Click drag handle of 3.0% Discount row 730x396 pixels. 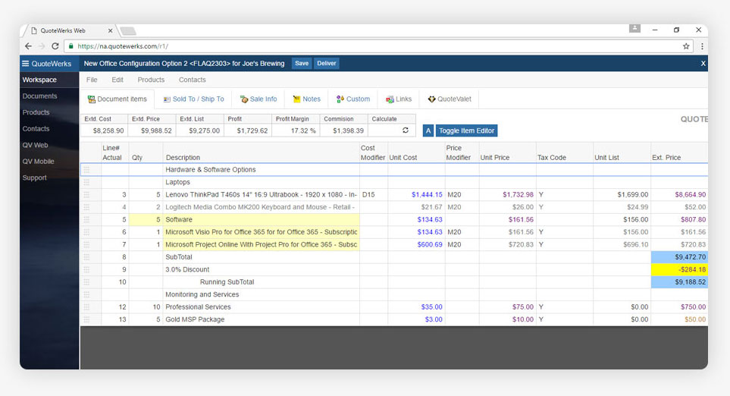[86, 270]
